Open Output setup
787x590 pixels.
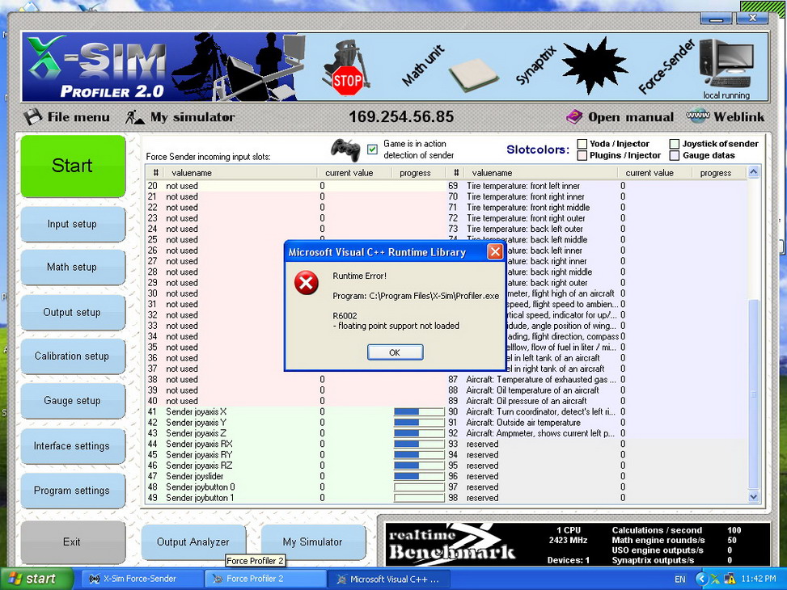point(73,312)
